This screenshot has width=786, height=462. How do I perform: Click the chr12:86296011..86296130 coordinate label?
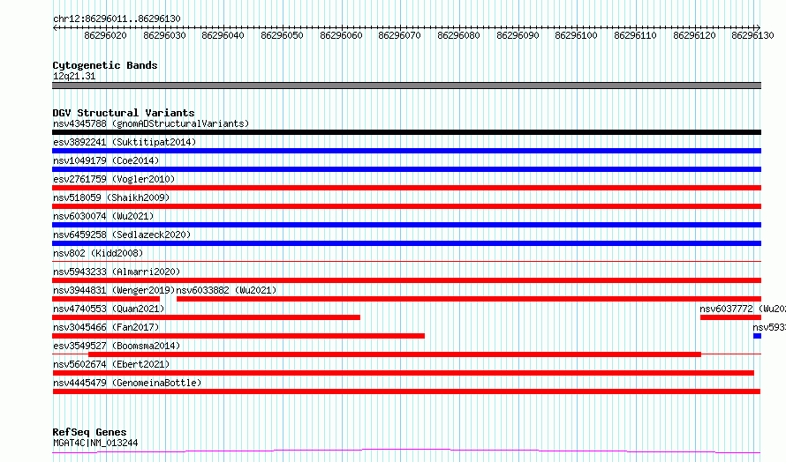click(117, 19)
